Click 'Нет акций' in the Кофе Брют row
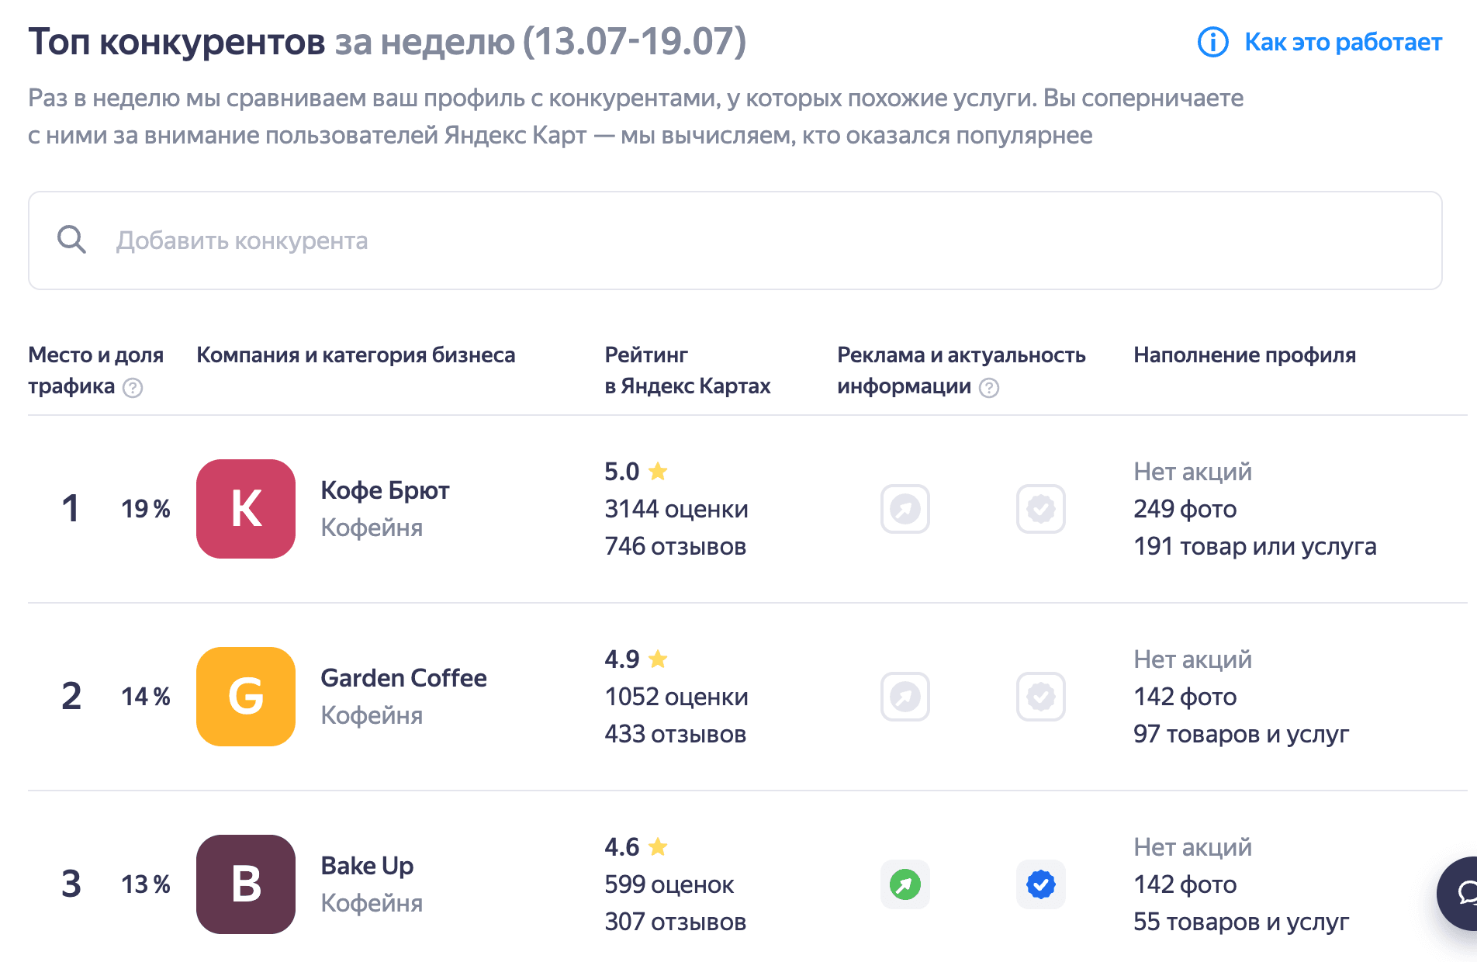 point(1192,472)
